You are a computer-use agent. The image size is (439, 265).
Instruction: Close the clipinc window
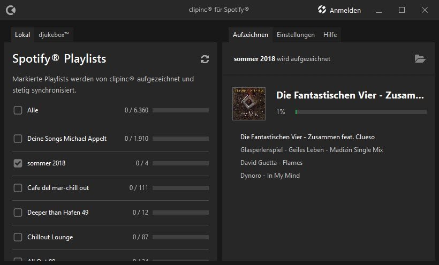[425, 10]
